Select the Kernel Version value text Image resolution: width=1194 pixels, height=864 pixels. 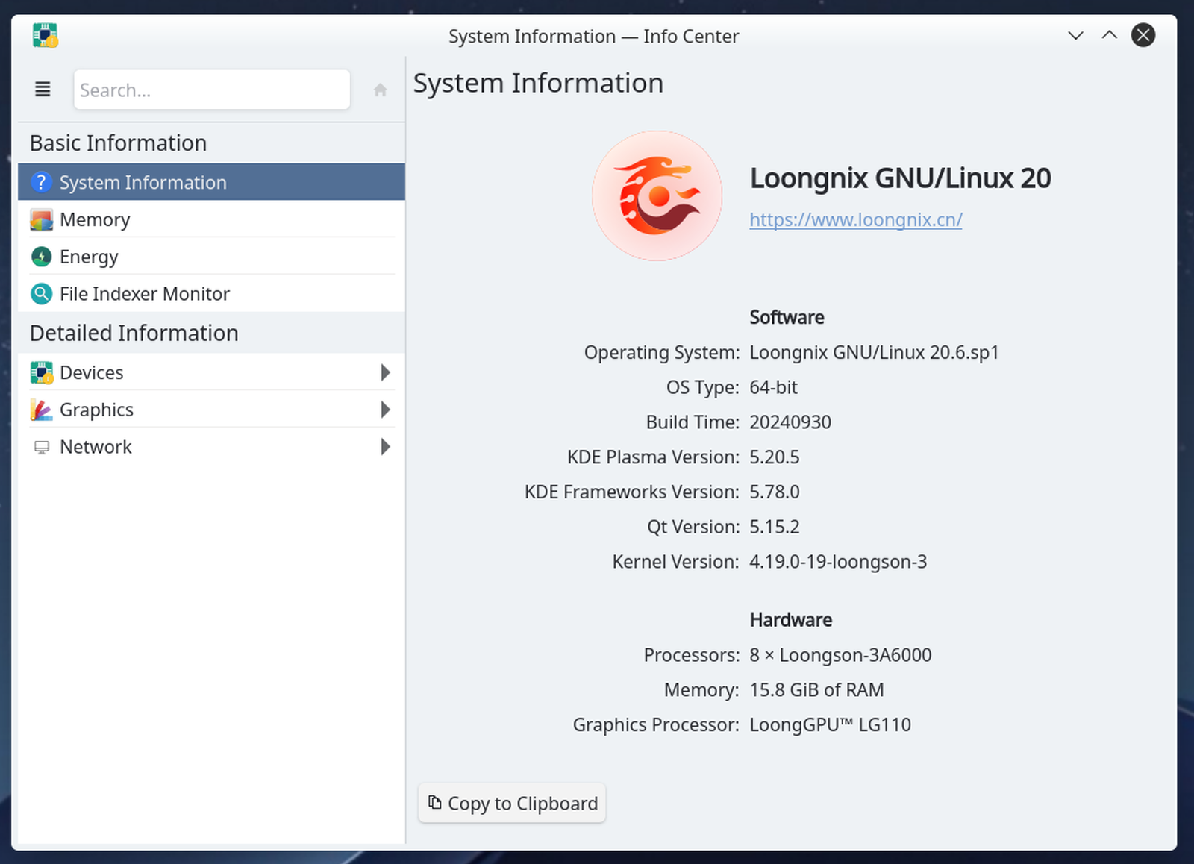pos(838,561)
